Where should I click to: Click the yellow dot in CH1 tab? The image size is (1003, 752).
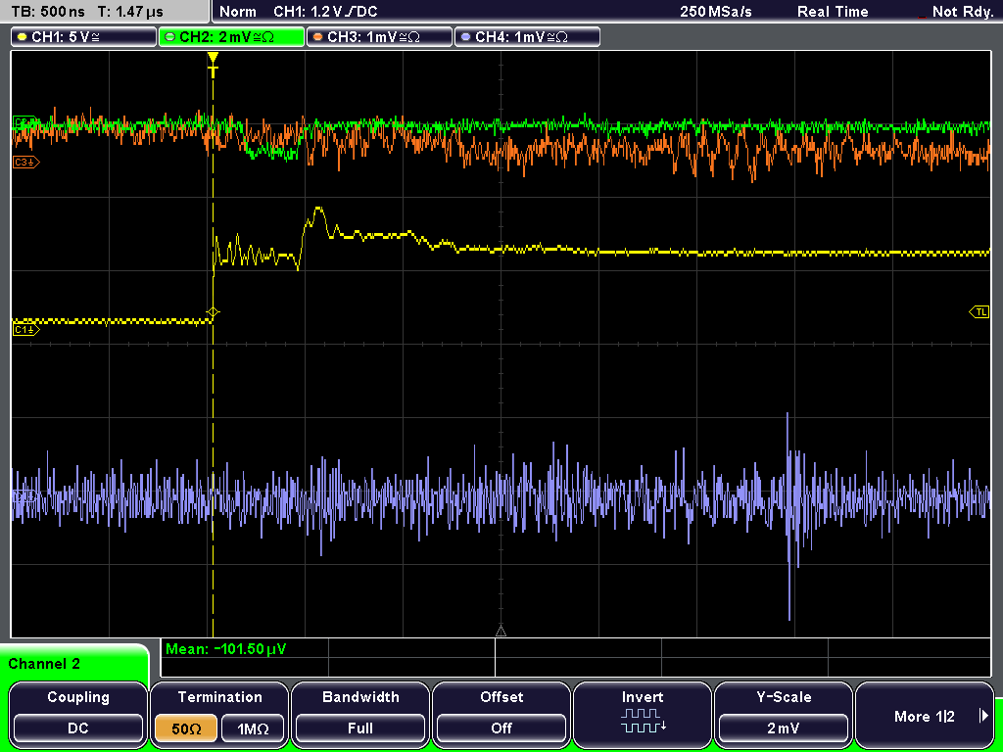point(24,37)
